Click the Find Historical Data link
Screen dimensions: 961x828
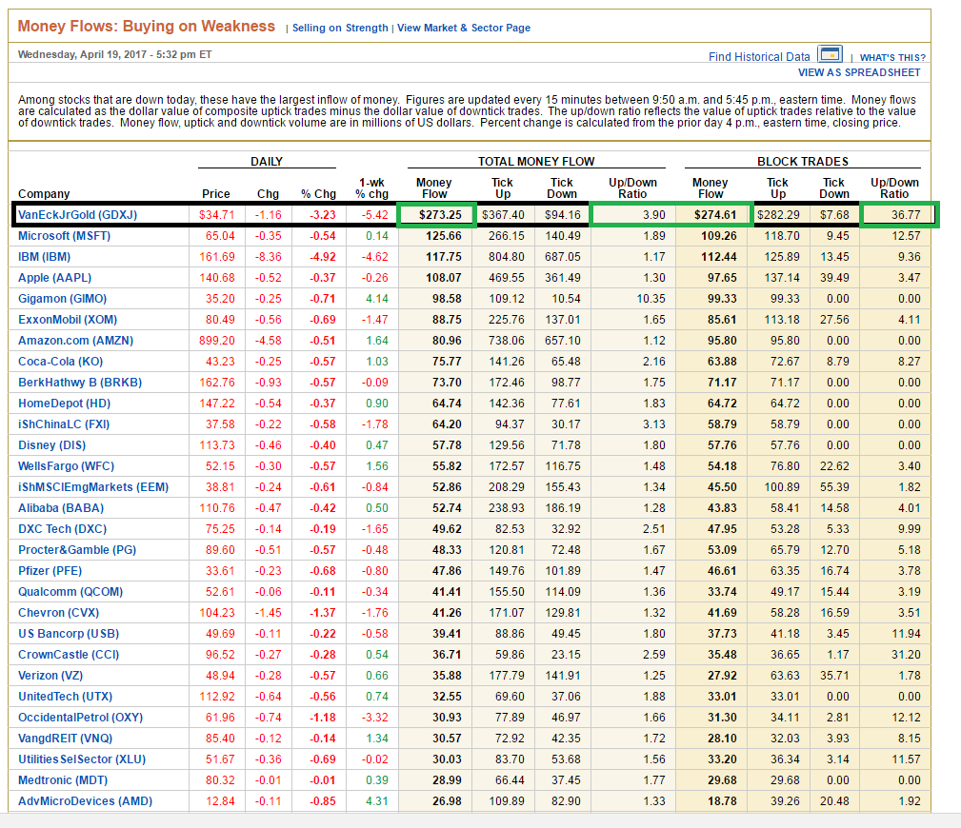click(759, 57)
